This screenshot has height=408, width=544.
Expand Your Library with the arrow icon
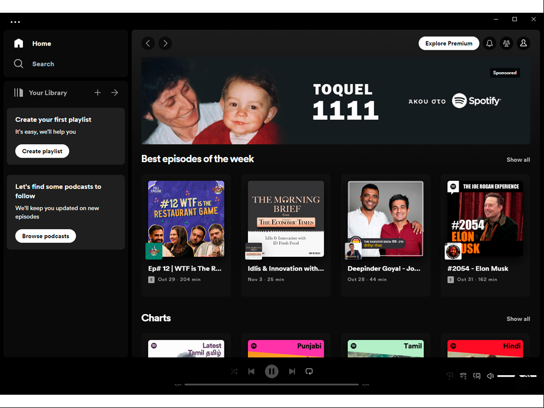tap(115, 93)
